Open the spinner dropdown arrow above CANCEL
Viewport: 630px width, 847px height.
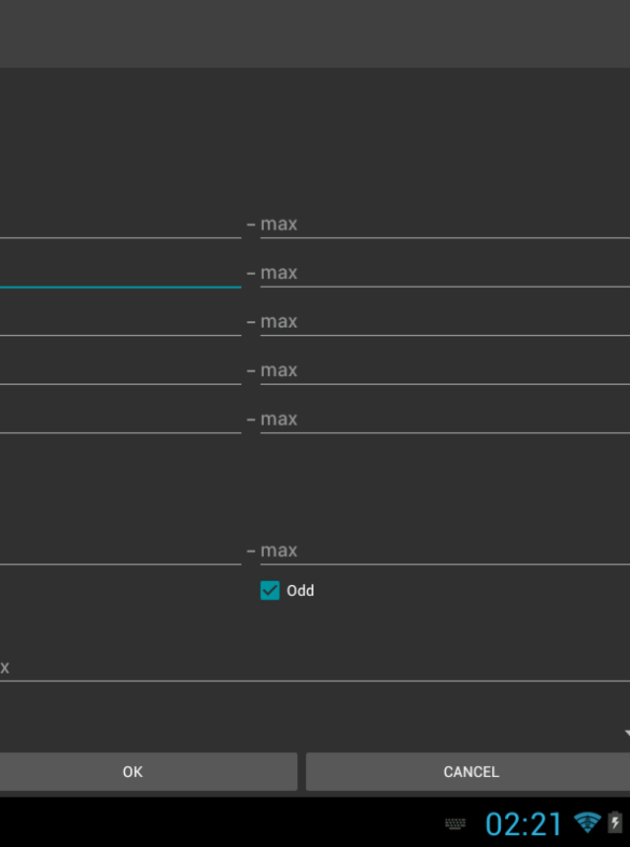627,733
